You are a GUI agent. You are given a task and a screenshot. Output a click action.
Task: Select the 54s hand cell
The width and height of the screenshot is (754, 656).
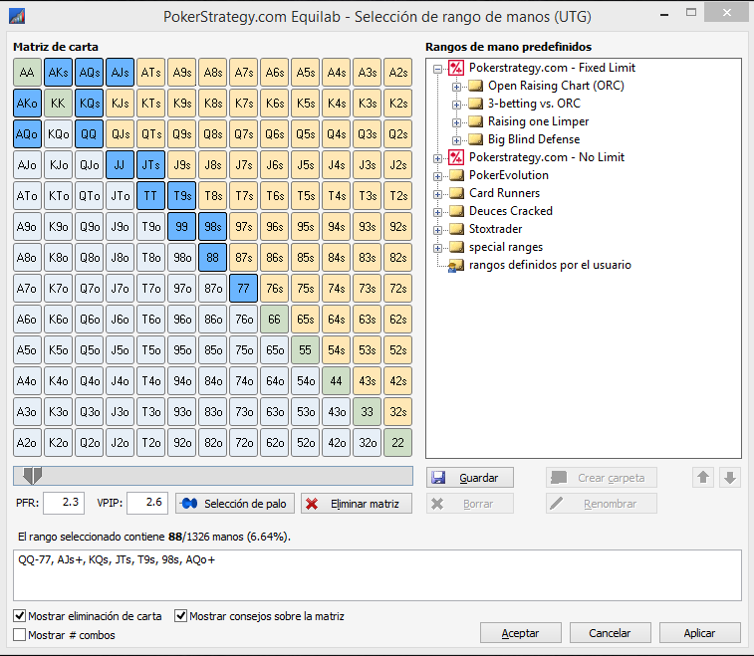coord(336,349)
